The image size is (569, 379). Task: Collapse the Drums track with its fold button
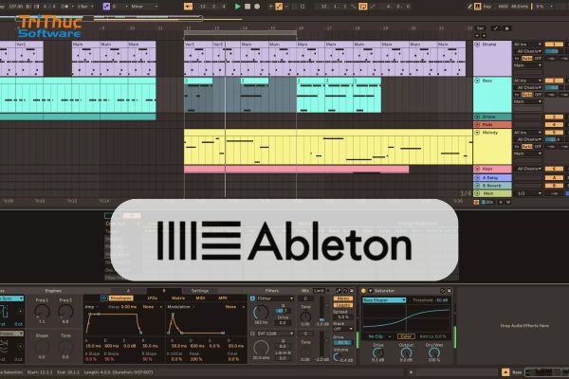click(477, 45)
